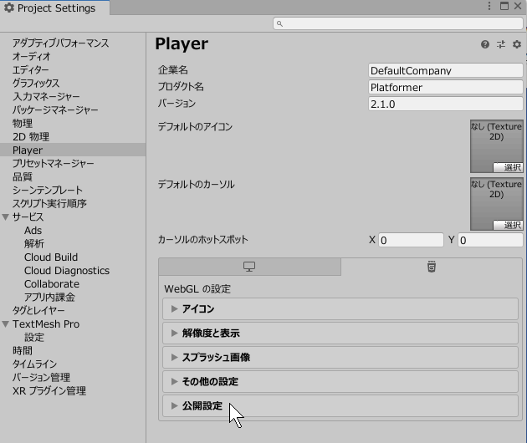This screenshot has width=527, height=443.
Task: Expand the その他の設定 section
Action: point(340,381)
